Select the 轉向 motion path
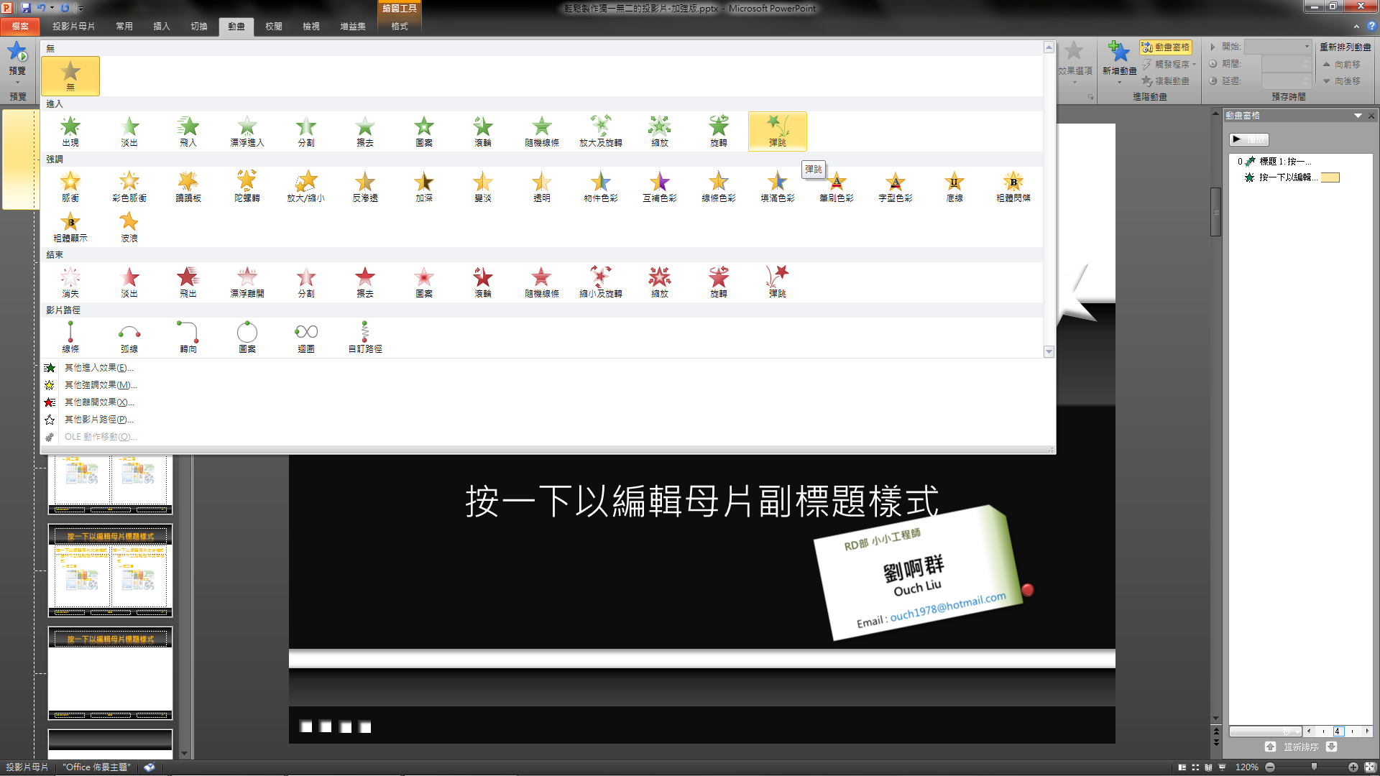This screenshot has width=1380, height=776. tap(188, 338)
